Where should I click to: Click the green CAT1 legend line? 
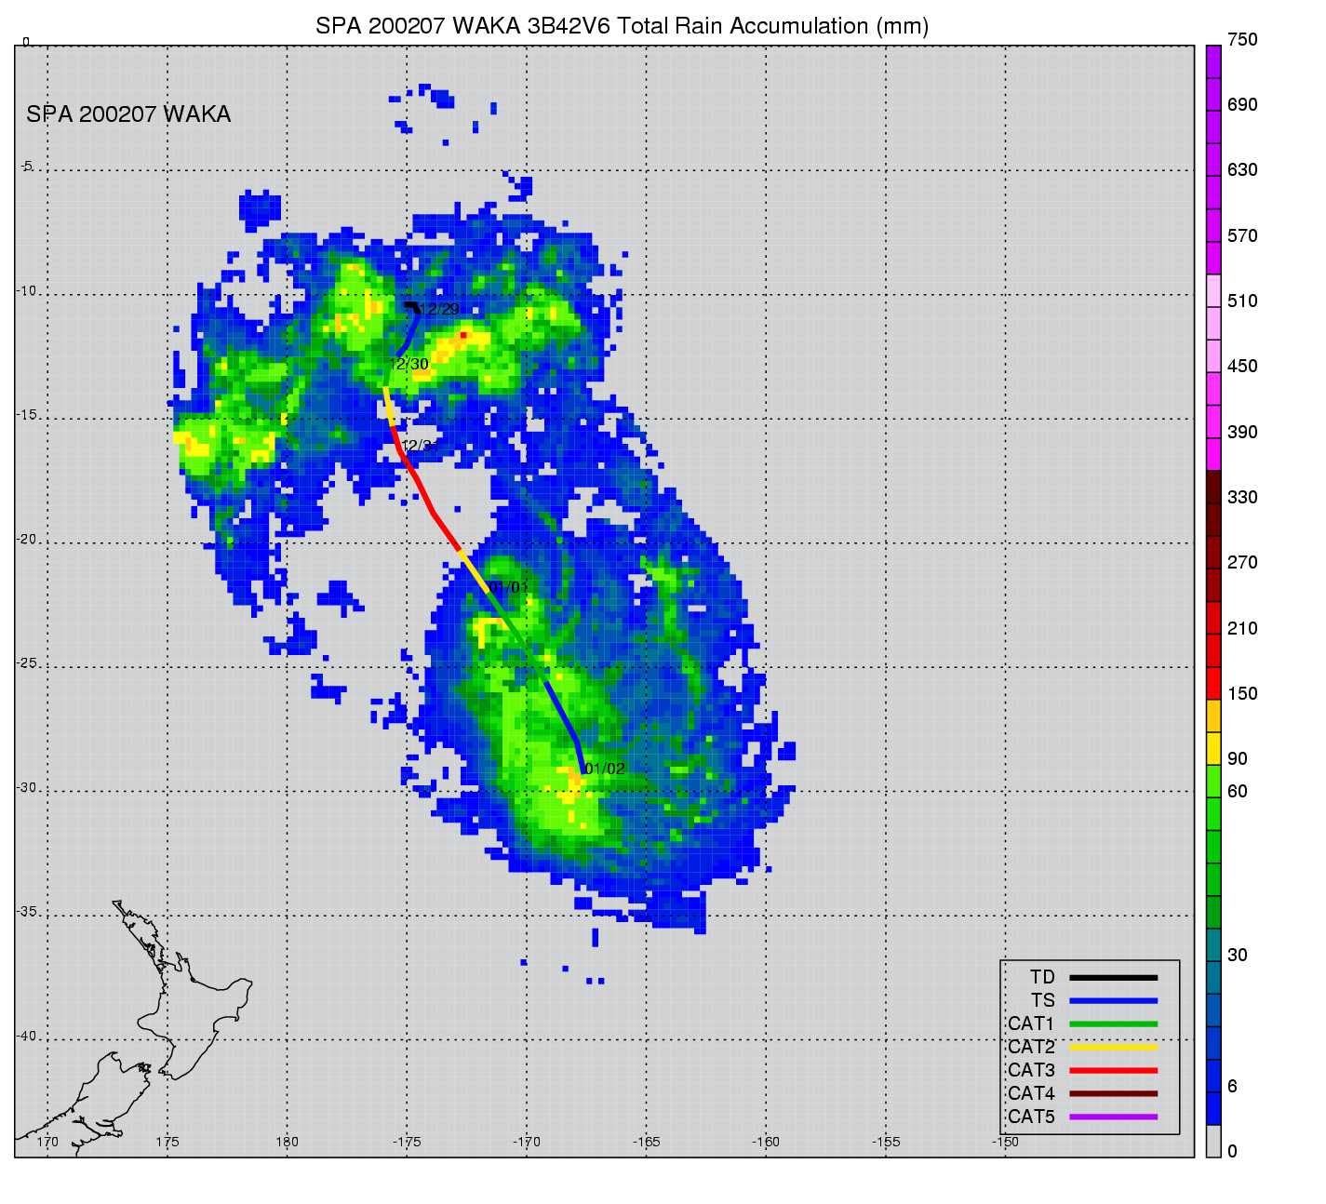[x=1113, y=1024]
